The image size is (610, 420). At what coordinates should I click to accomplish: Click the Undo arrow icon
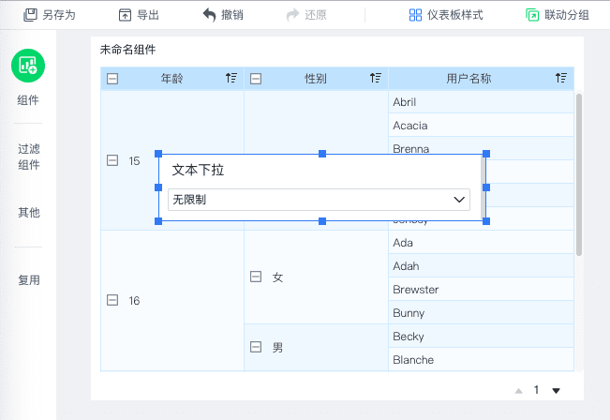coord(209,15)
